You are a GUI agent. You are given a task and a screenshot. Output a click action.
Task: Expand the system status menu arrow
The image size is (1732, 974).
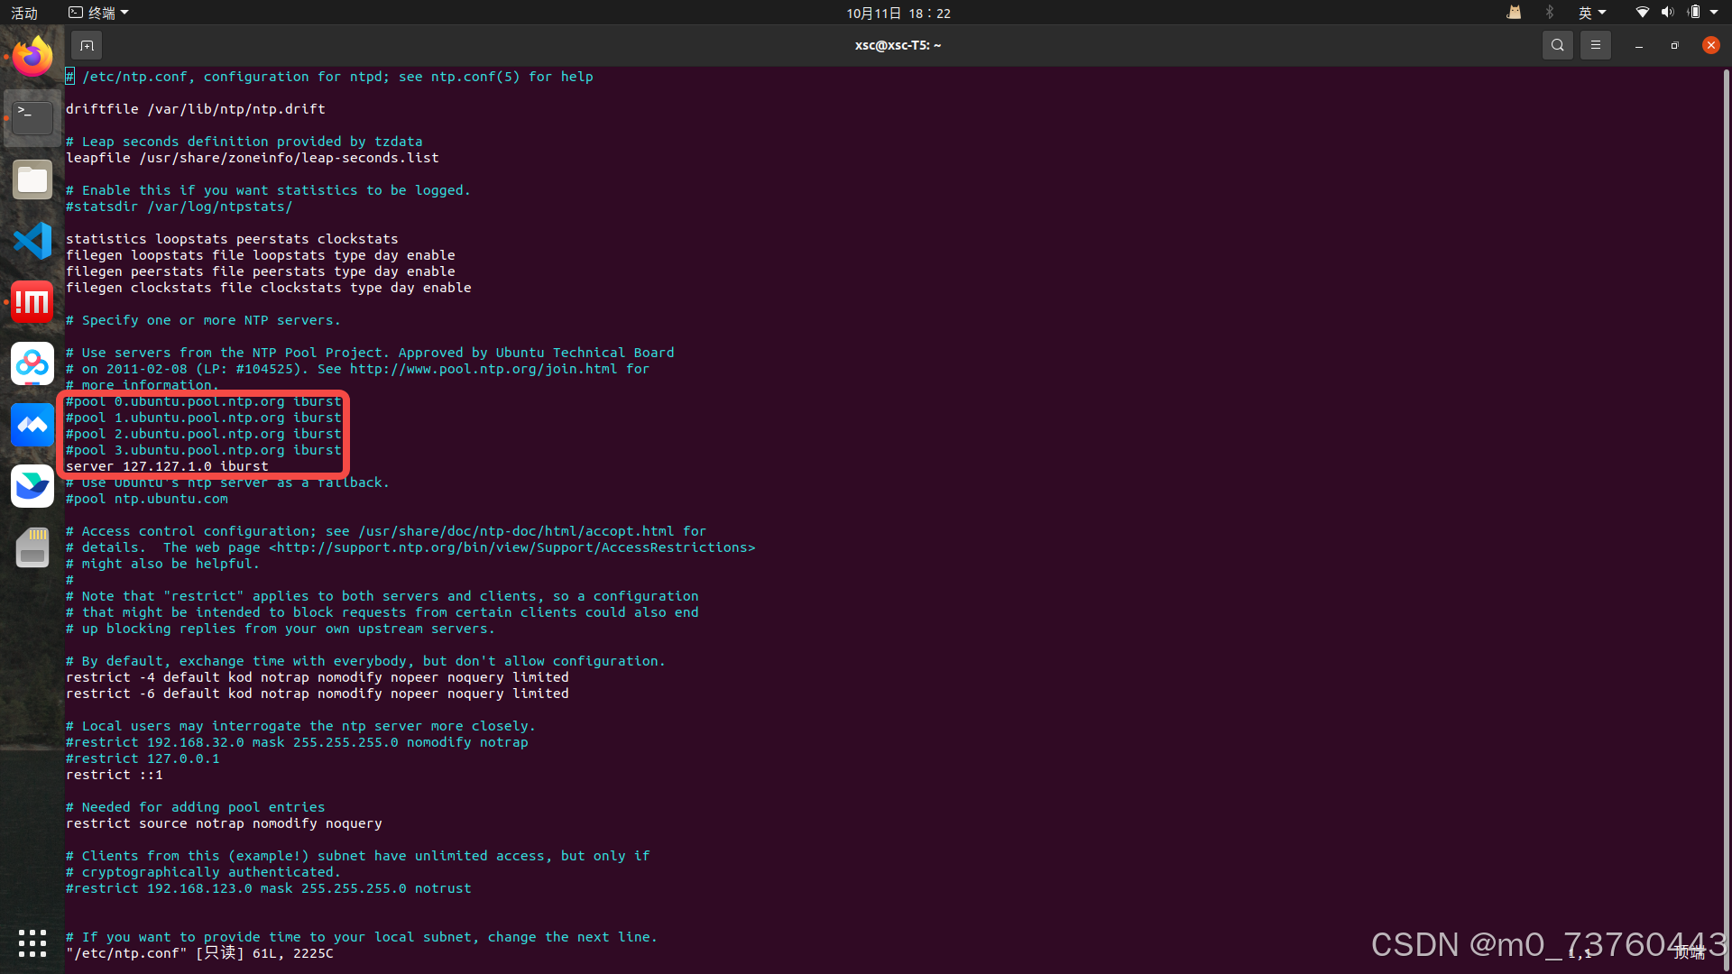pos(1714,13)
